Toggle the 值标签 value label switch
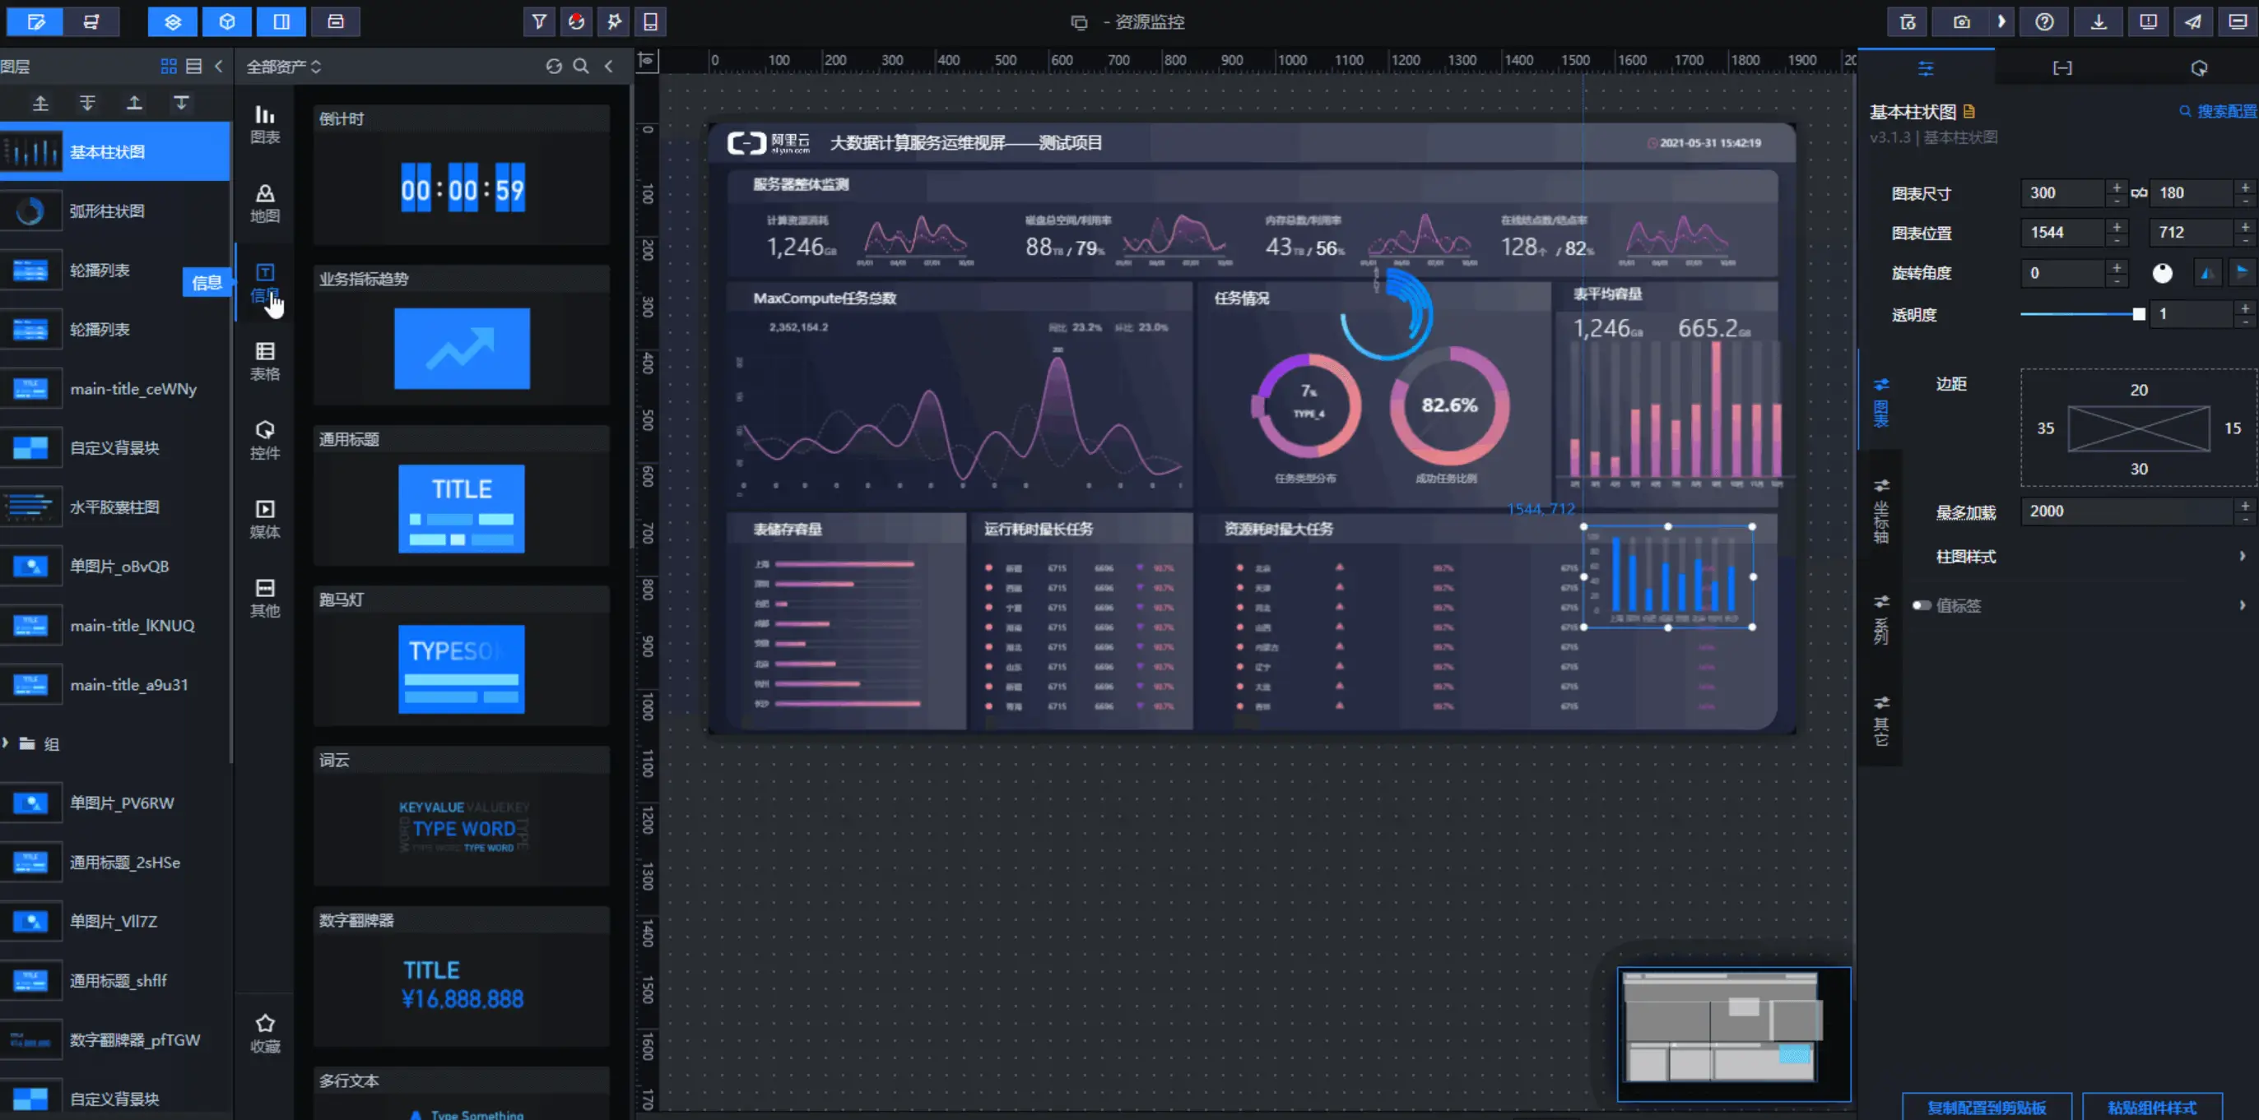The image size is (2259, 1120). 1922,605
